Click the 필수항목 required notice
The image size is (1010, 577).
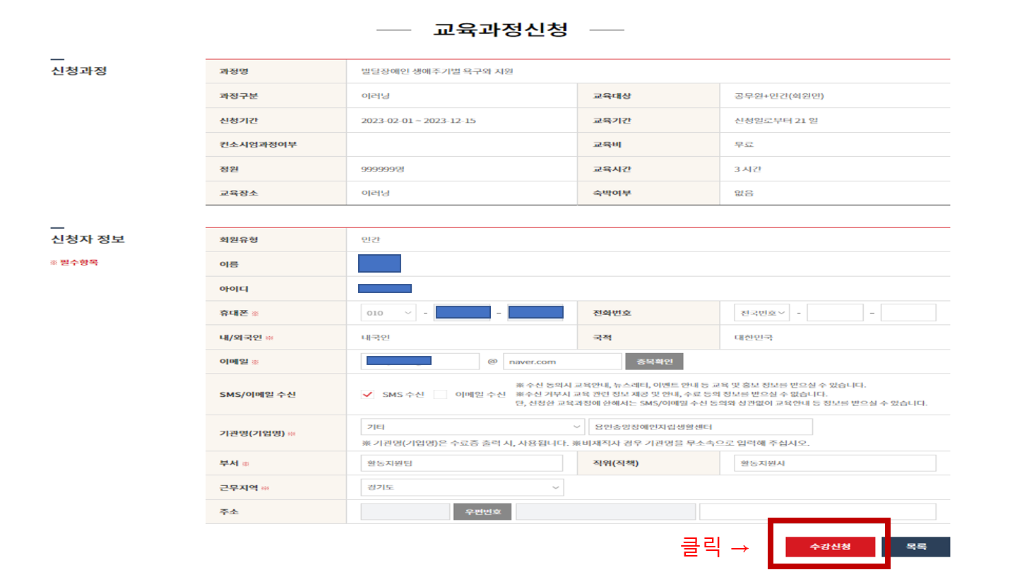(x=74, y=263)
